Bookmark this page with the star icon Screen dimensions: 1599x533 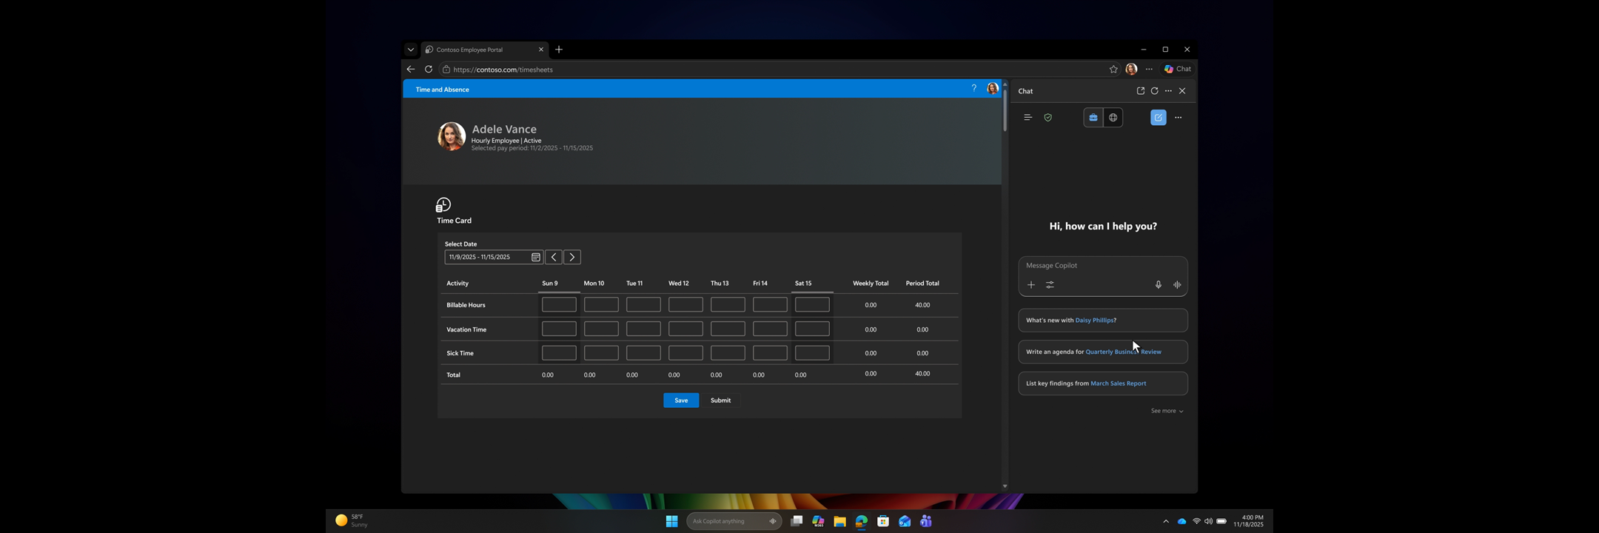(x=1113, y=69)
